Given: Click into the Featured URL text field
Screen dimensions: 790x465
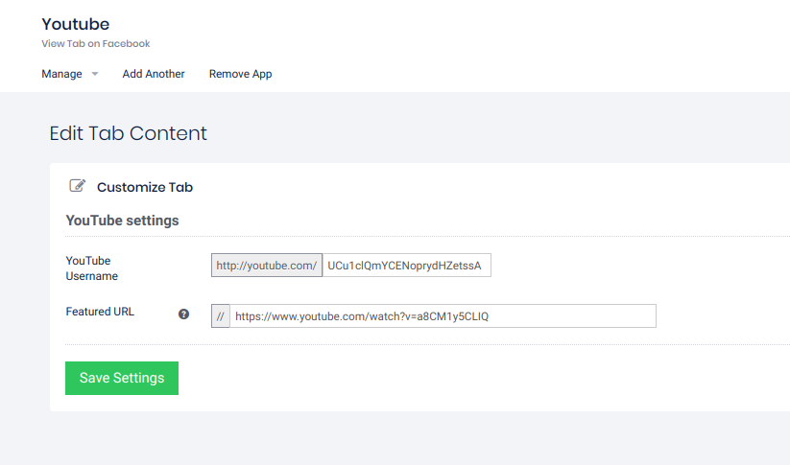Looking at the screenshot, I should (443, 316).
